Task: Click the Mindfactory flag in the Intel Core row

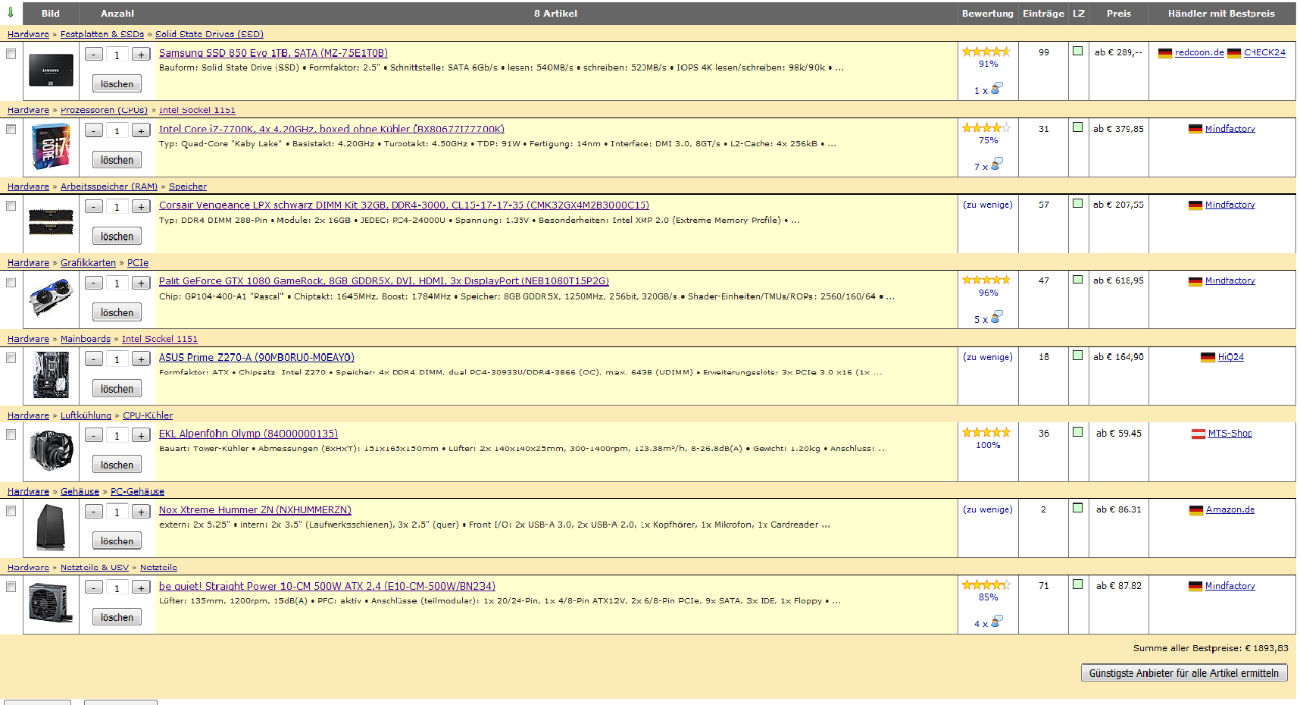Action: click(x=1195, y=130)
